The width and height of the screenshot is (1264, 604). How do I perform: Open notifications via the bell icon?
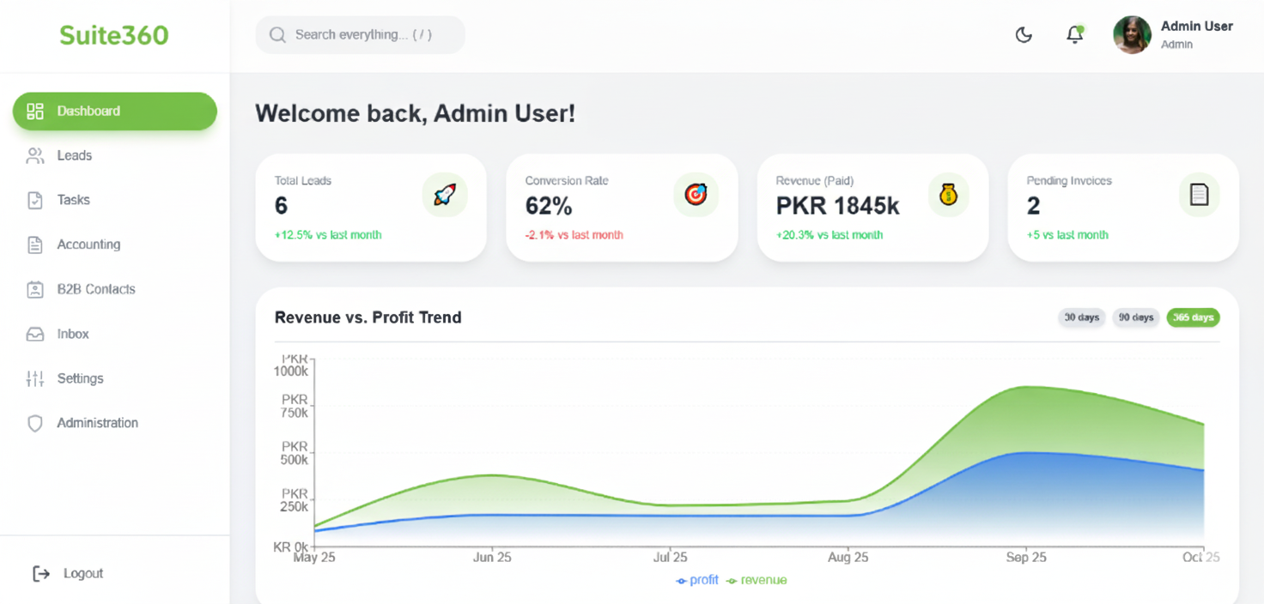[1074, 34]
